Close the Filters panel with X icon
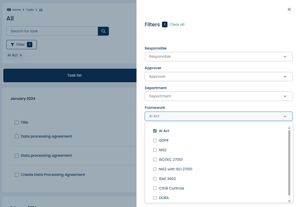The image size is (296, 207). point(289,9)
